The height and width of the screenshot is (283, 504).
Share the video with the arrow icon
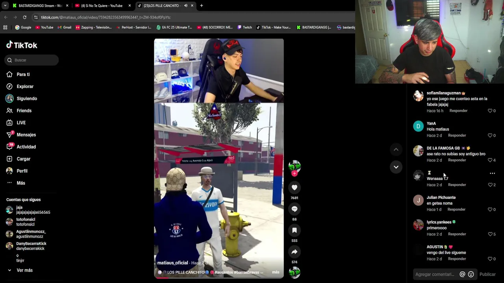294,252
